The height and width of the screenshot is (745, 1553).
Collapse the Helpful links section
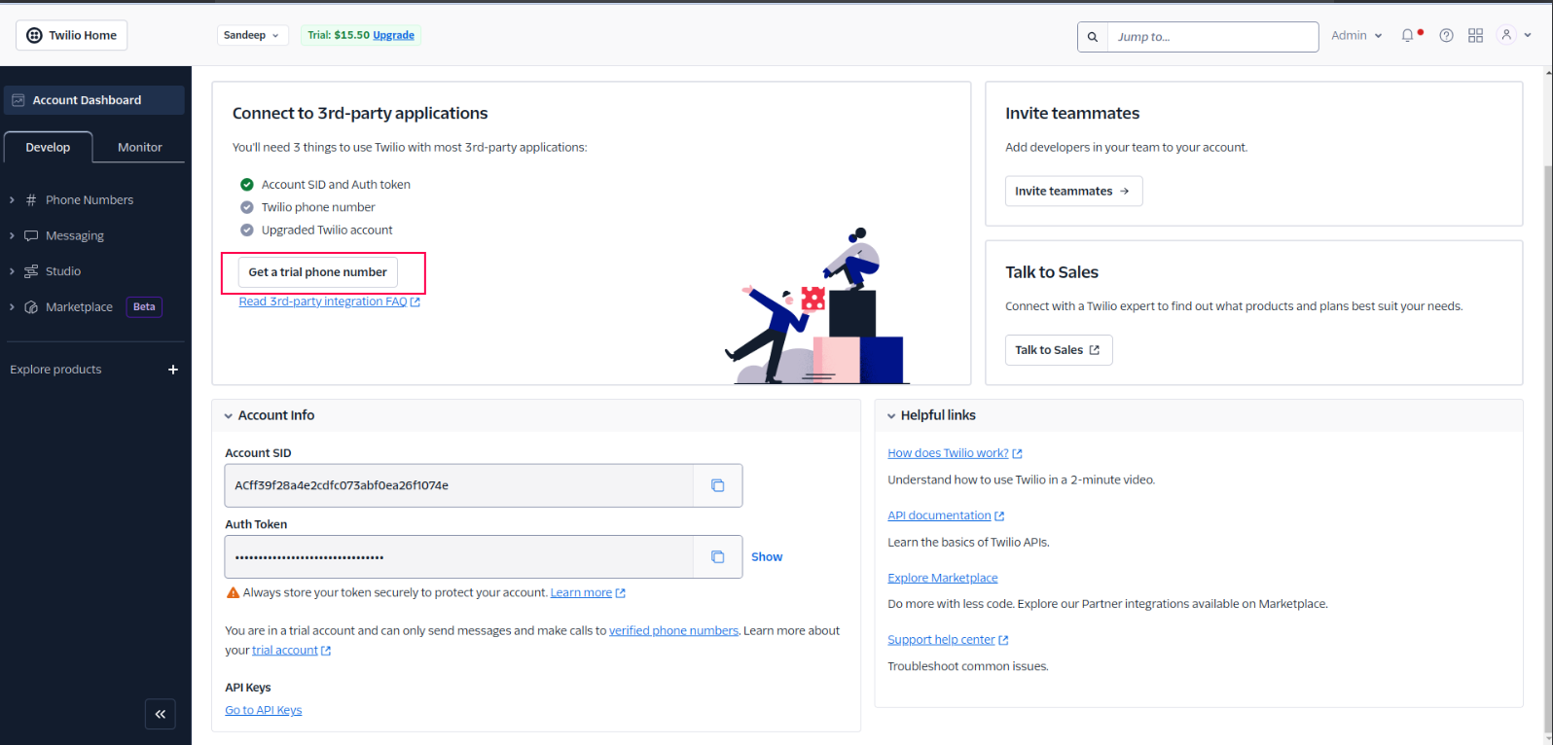pos(891,416)
